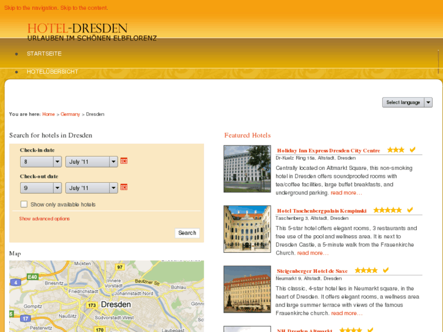
Task: Open the check-out day dropdown showing 9
Action: tap(41, 188)
